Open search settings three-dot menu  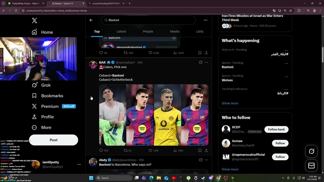(x=206, y=20)
